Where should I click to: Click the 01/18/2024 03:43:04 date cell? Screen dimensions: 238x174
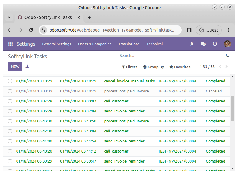78,131
